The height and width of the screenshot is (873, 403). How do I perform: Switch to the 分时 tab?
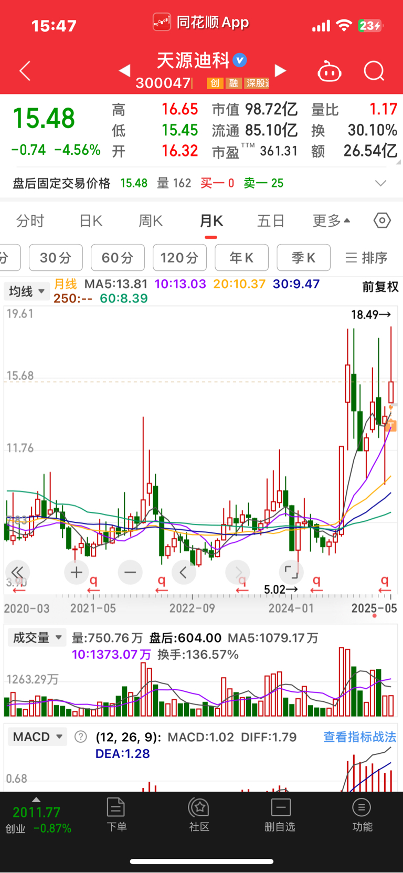[x=30, y=221]
